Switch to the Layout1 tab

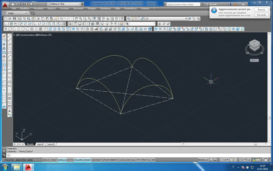[x=41, y=144]
